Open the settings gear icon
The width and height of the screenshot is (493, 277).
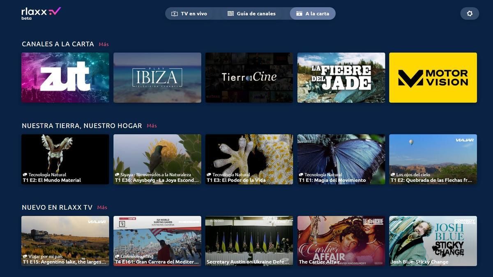[x=470, y=13]
